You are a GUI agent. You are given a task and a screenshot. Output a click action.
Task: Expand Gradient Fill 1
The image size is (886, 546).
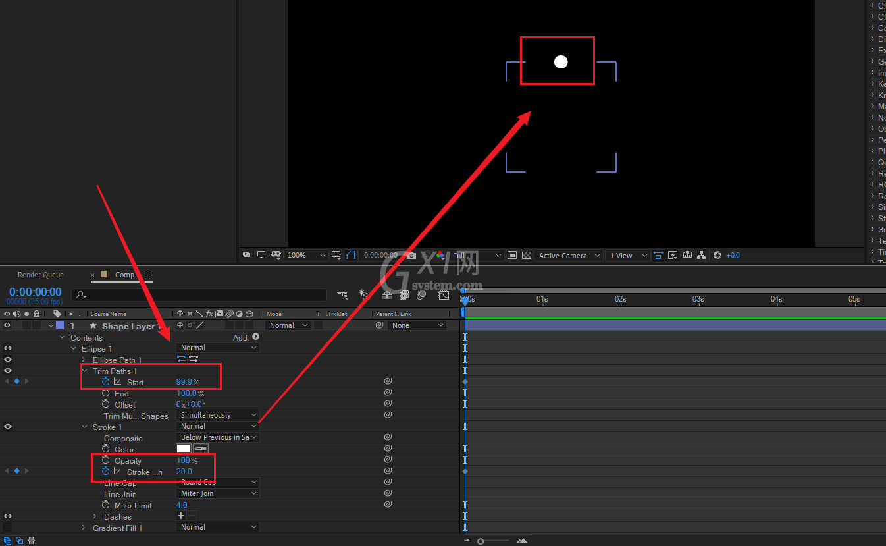pyautogui.click(x=84, y=528)
